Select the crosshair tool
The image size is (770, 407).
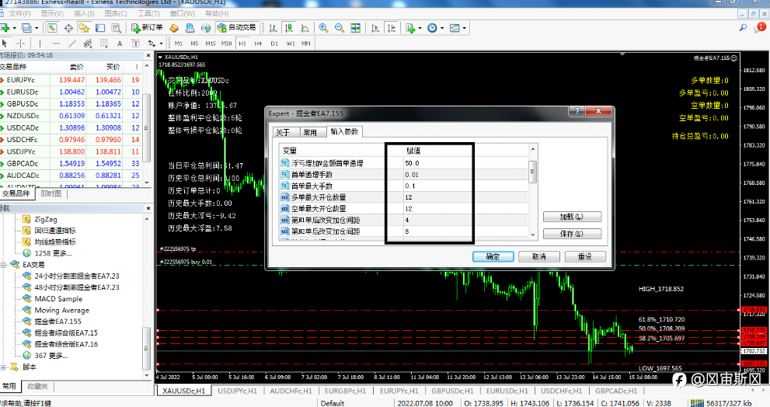click(x=21, y=43)
